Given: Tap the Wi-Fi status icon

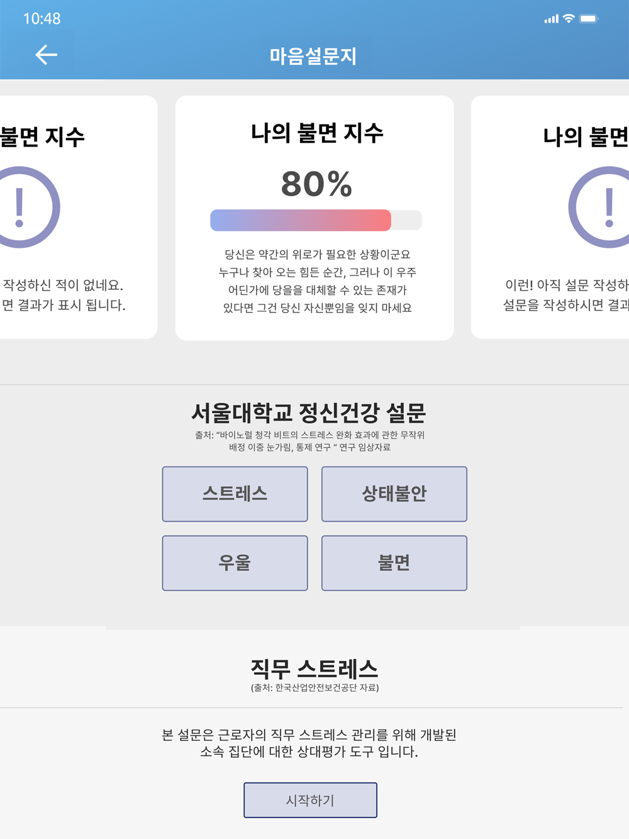Looking at the screenshot, I should tap(569, 18).
